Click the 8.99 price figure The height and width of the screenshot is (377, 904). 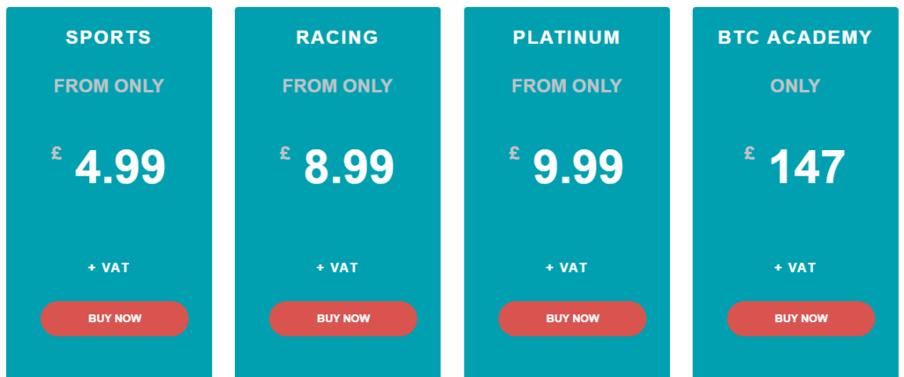(x=349, y=167)
